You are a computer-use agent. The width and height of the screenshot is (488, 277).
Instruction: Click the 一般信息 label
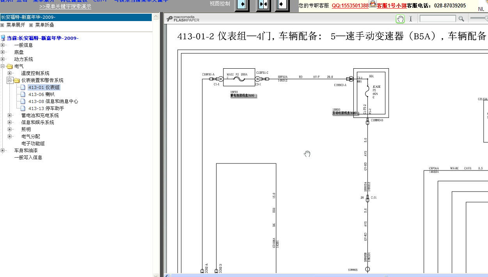click(x=23, y=45)
